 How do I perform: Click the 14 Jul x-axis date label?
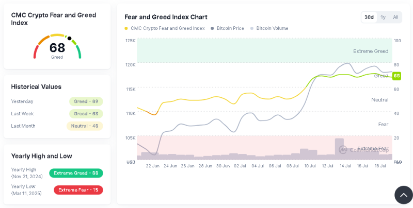pos(345,166)
